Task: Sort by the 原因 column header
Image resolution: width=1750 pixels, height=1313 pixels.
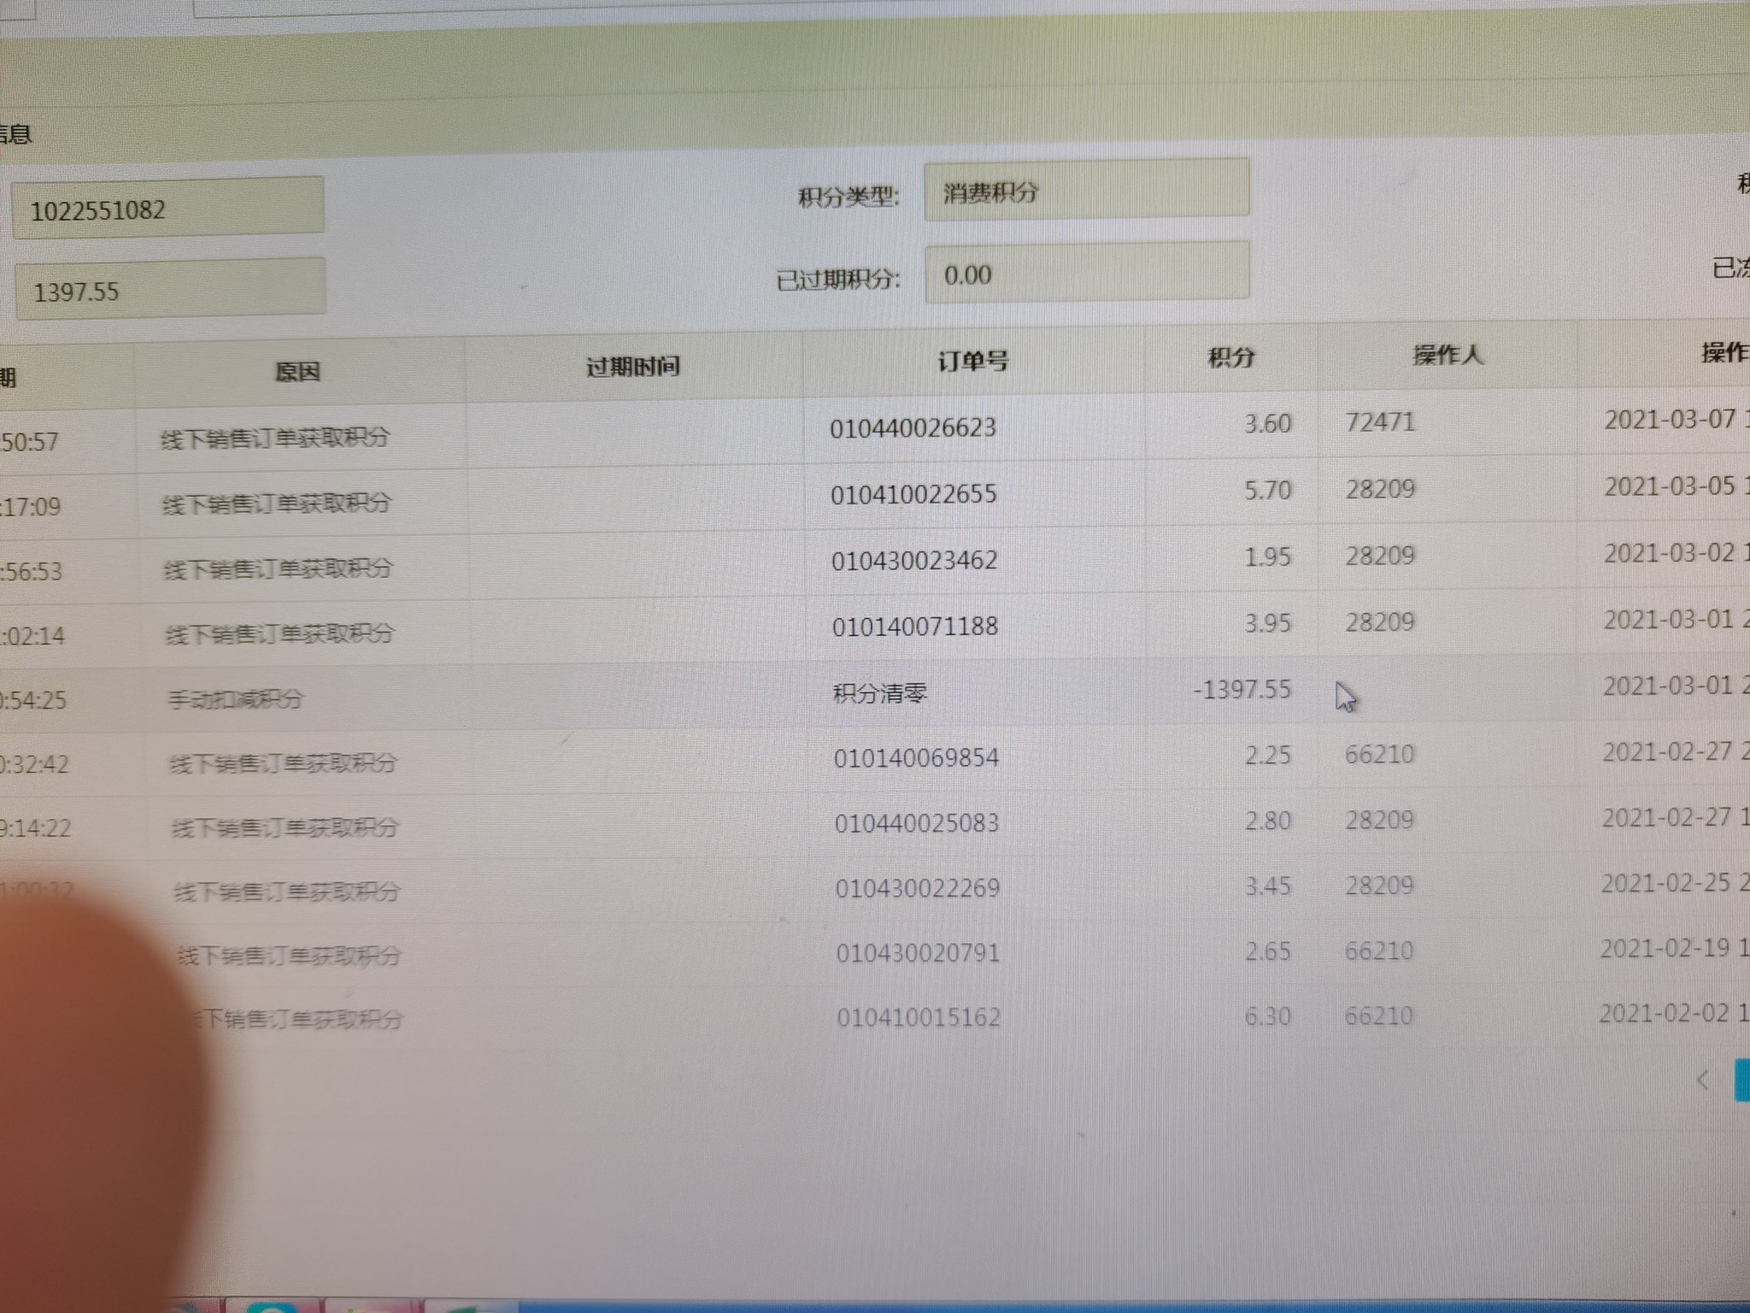Action: point(298,372)
